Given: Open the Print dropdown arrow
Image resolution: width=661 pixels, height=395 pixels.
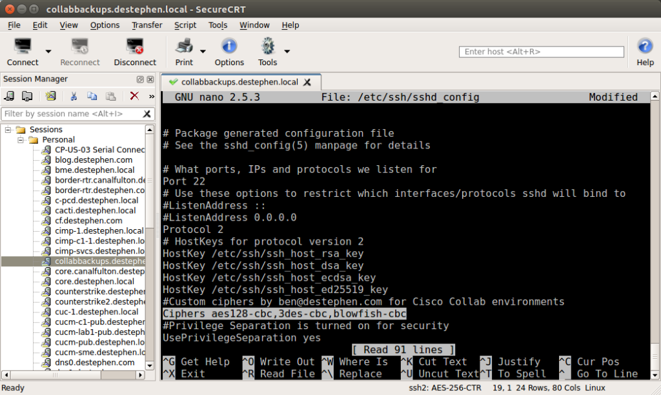Looking at the screenshot, I should click(x=203, y=52).
